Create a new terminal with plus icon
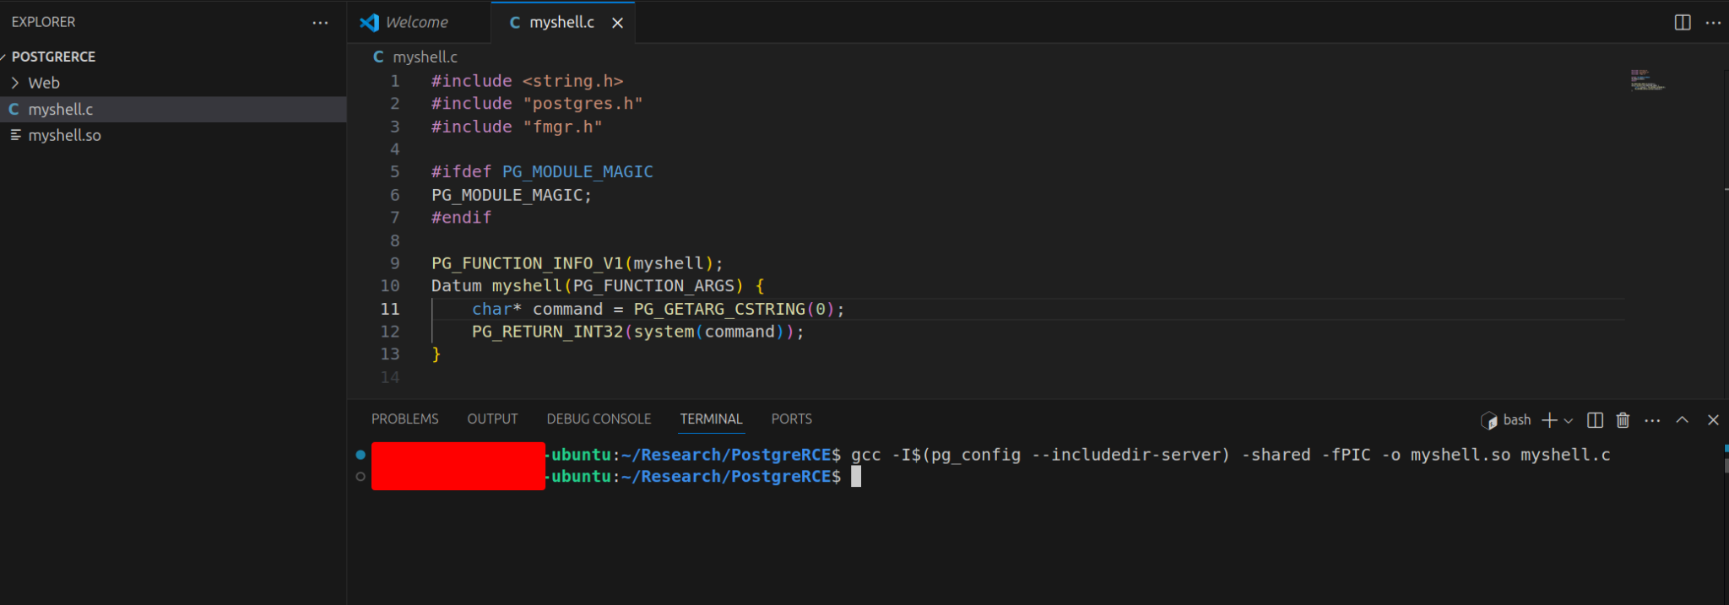Image resolution: width=1729 pixels, height=605 pixels. (1549, 420)
